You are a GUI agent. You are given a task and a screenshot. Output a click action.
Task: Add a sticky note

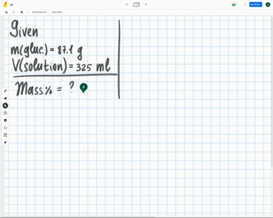5,113
